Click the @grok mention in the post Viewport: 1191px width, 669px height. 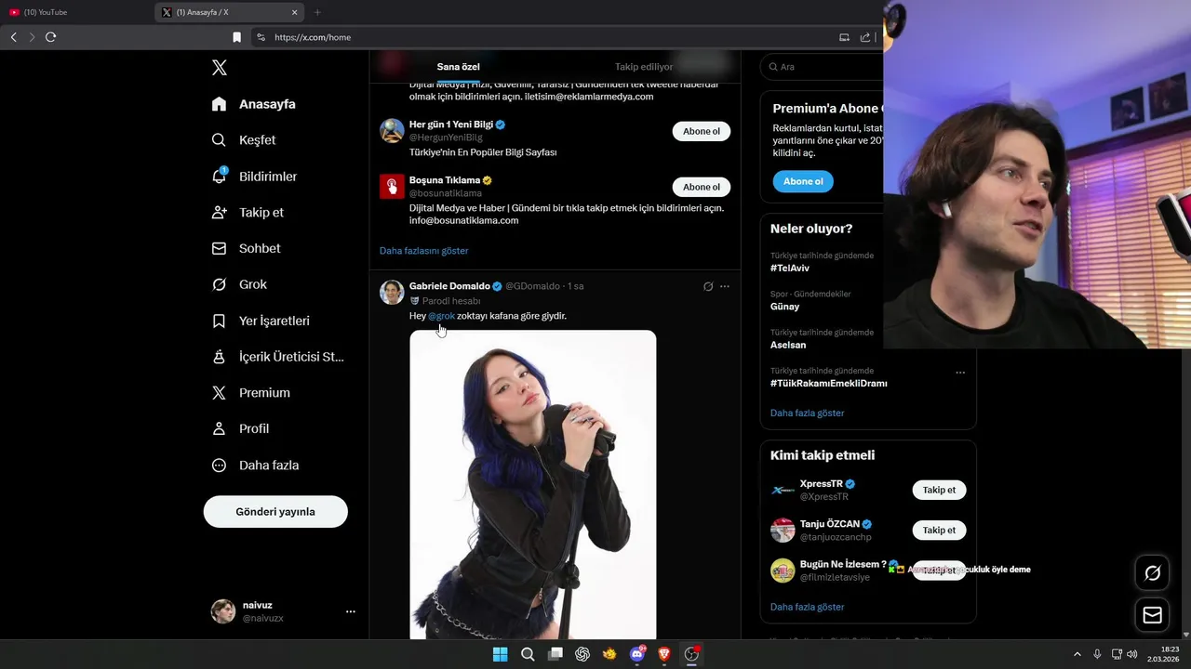pyautogui.click(x=442, y=316)
